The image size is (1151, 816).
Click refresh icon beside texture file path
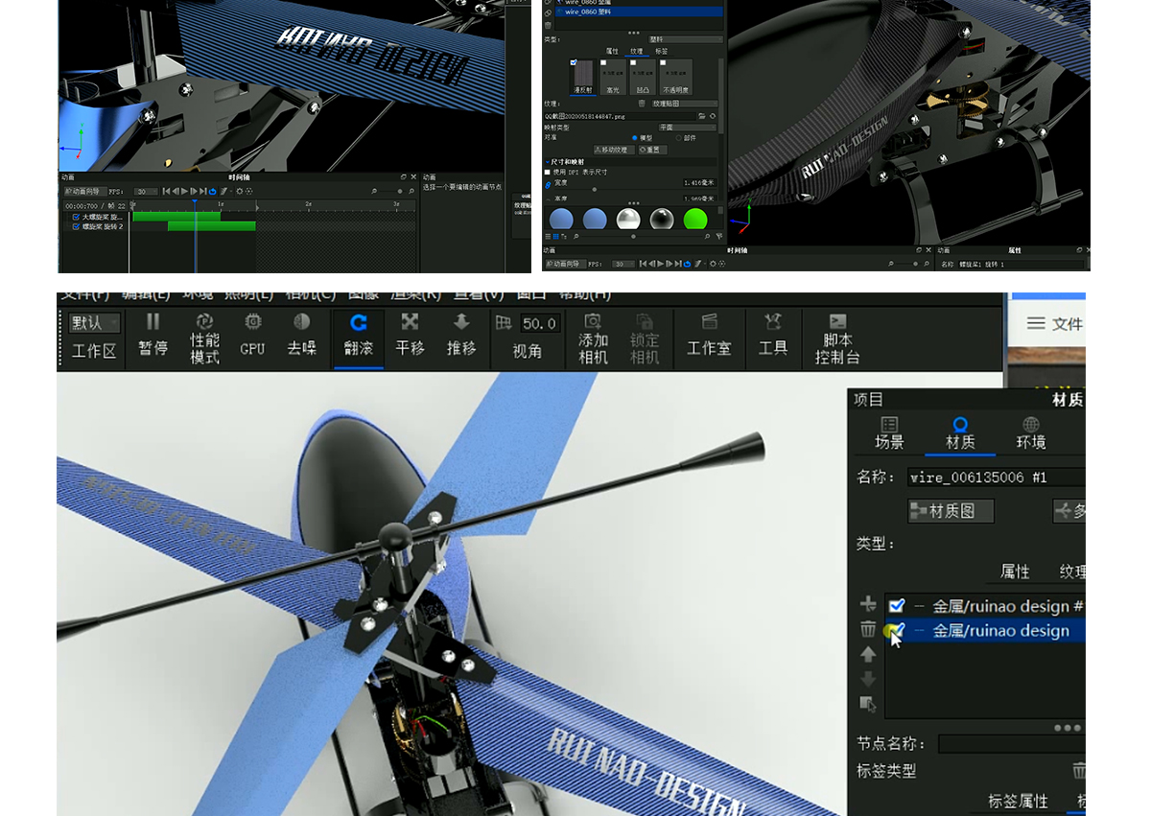tap(713, 116)
